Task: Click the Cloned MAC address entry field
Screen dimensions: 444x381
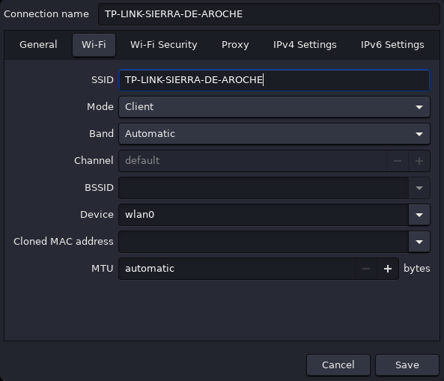Action: (x=264, y=242)
